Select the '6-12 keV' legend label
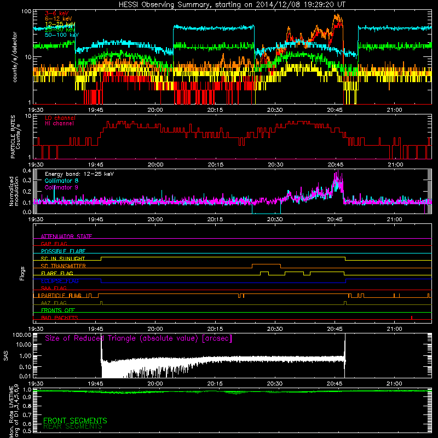 pos(59,19)
